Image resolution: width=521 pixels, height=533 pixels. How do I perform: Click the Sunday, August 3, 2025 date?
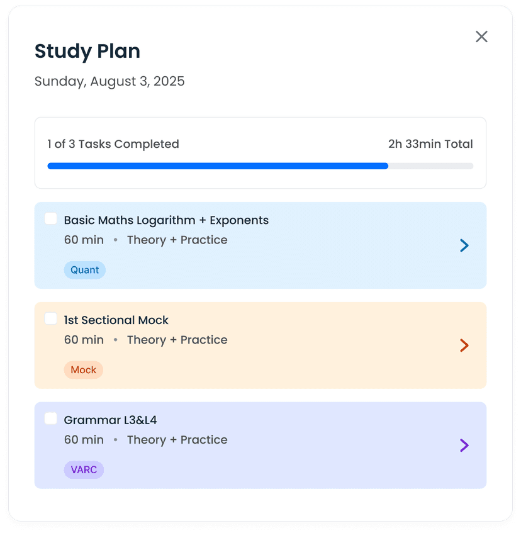pos(109,81)
